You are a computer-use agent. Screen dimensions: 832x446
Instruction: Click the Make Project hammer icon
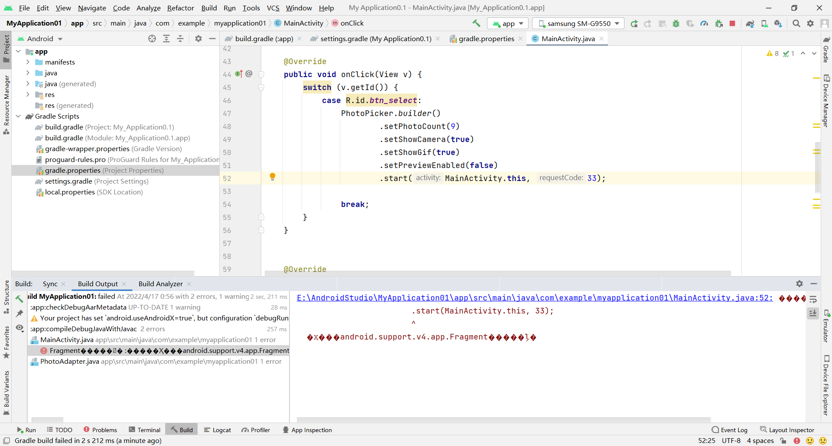coord(476,23)
